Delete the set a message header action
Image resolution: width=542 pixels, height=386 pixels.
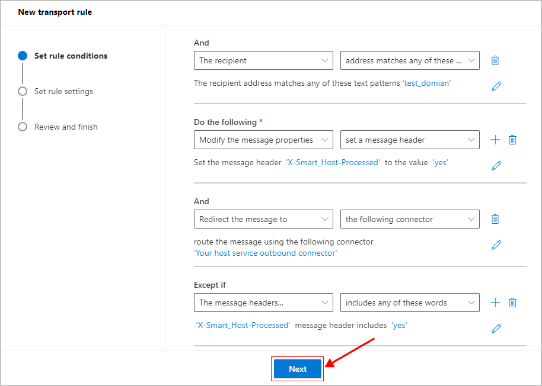point(513,140)
